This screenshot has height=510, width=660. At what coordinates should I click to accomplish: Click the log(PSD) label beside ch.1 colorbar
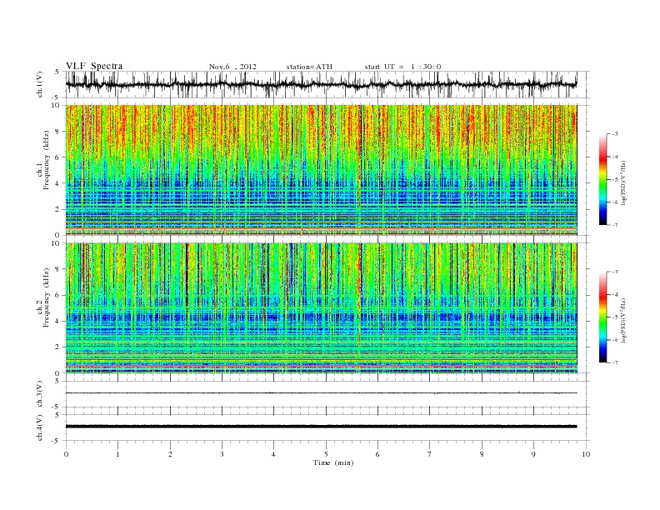click(x=624, y=182)
